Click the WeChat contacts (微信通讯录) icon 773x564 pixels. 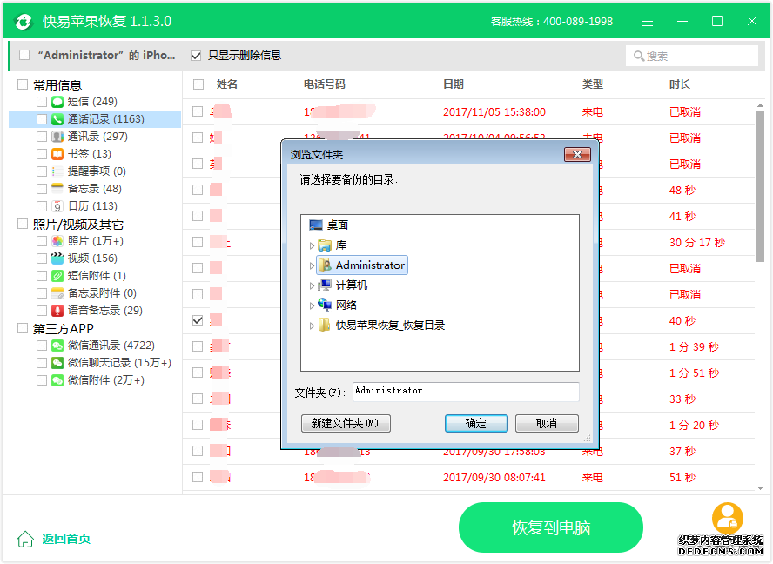click(57, 346)
